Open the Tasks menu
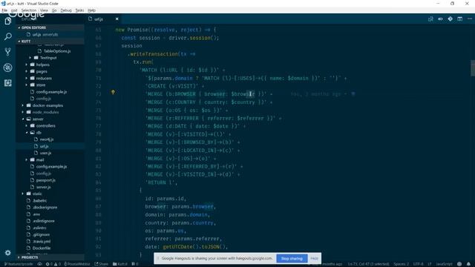 pyautogui.click(x=79, y=10)
